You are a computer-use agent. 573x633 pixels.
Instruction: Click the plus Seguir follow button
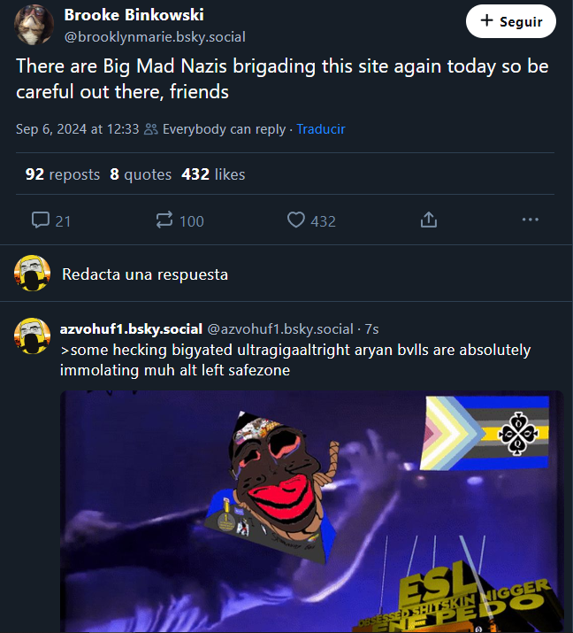(510, 22)
